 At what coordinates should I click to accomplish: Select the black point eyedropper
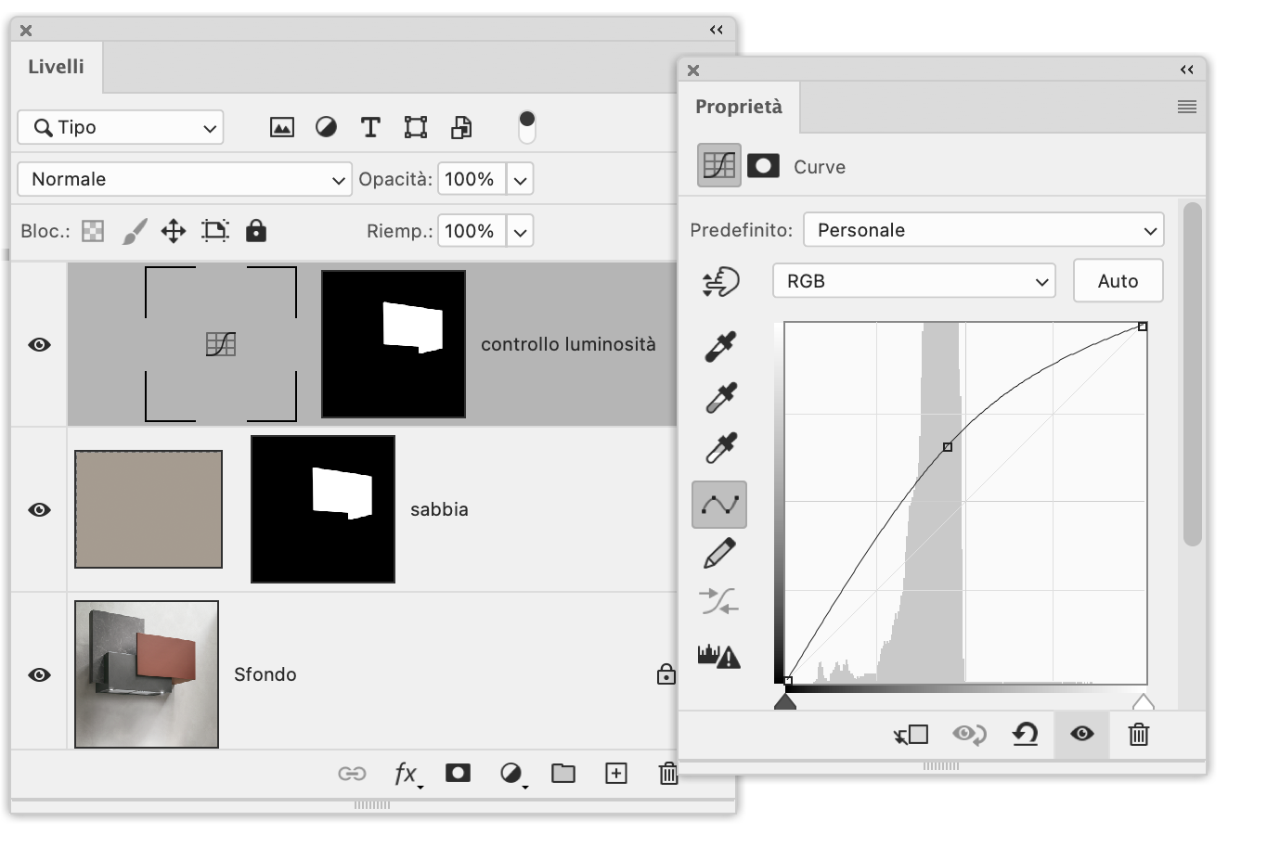[720, 346]
